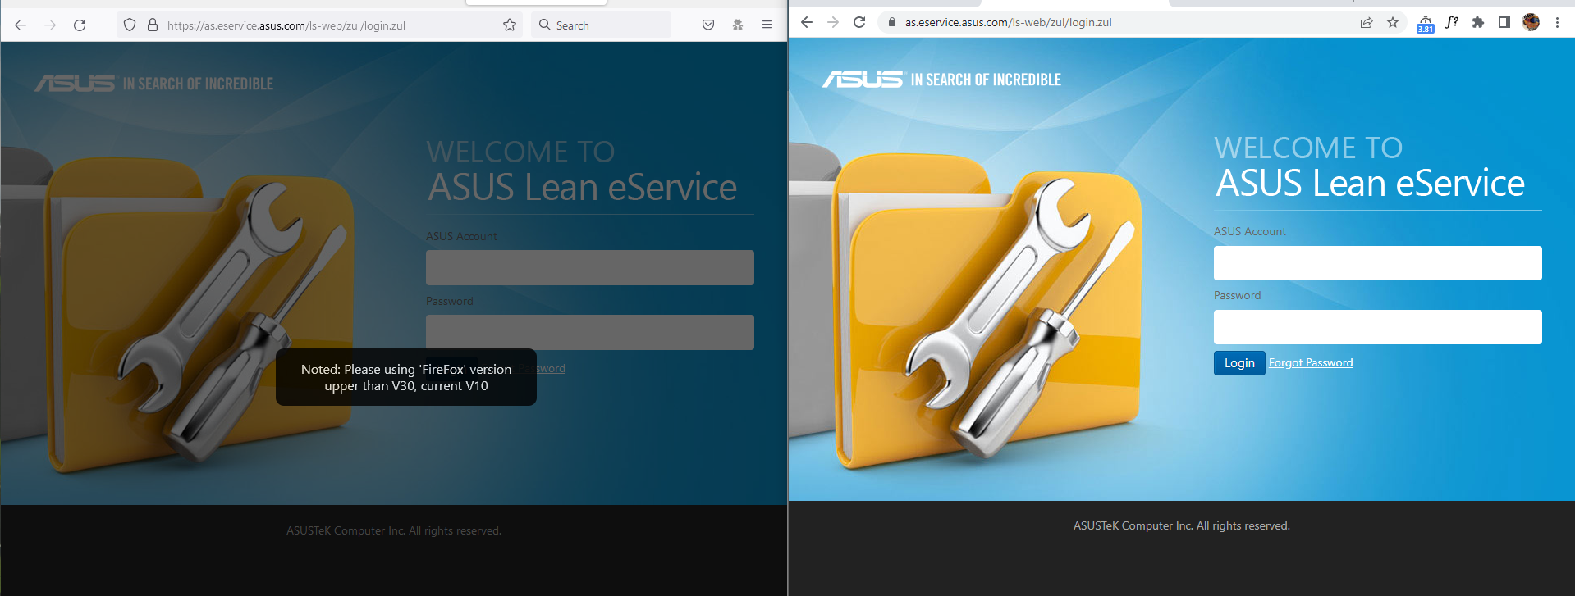Share this page from Chrome address bar
Viewport: 1575px width, 596px height.
(1367, 22)
